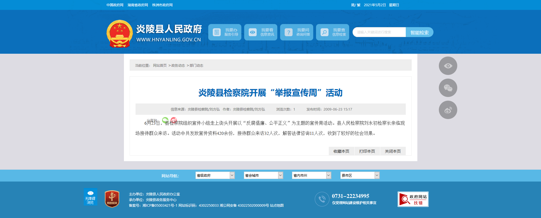Go to 政务动态 in breadcrumb
The image size is (541, 218).
point(178,66)
